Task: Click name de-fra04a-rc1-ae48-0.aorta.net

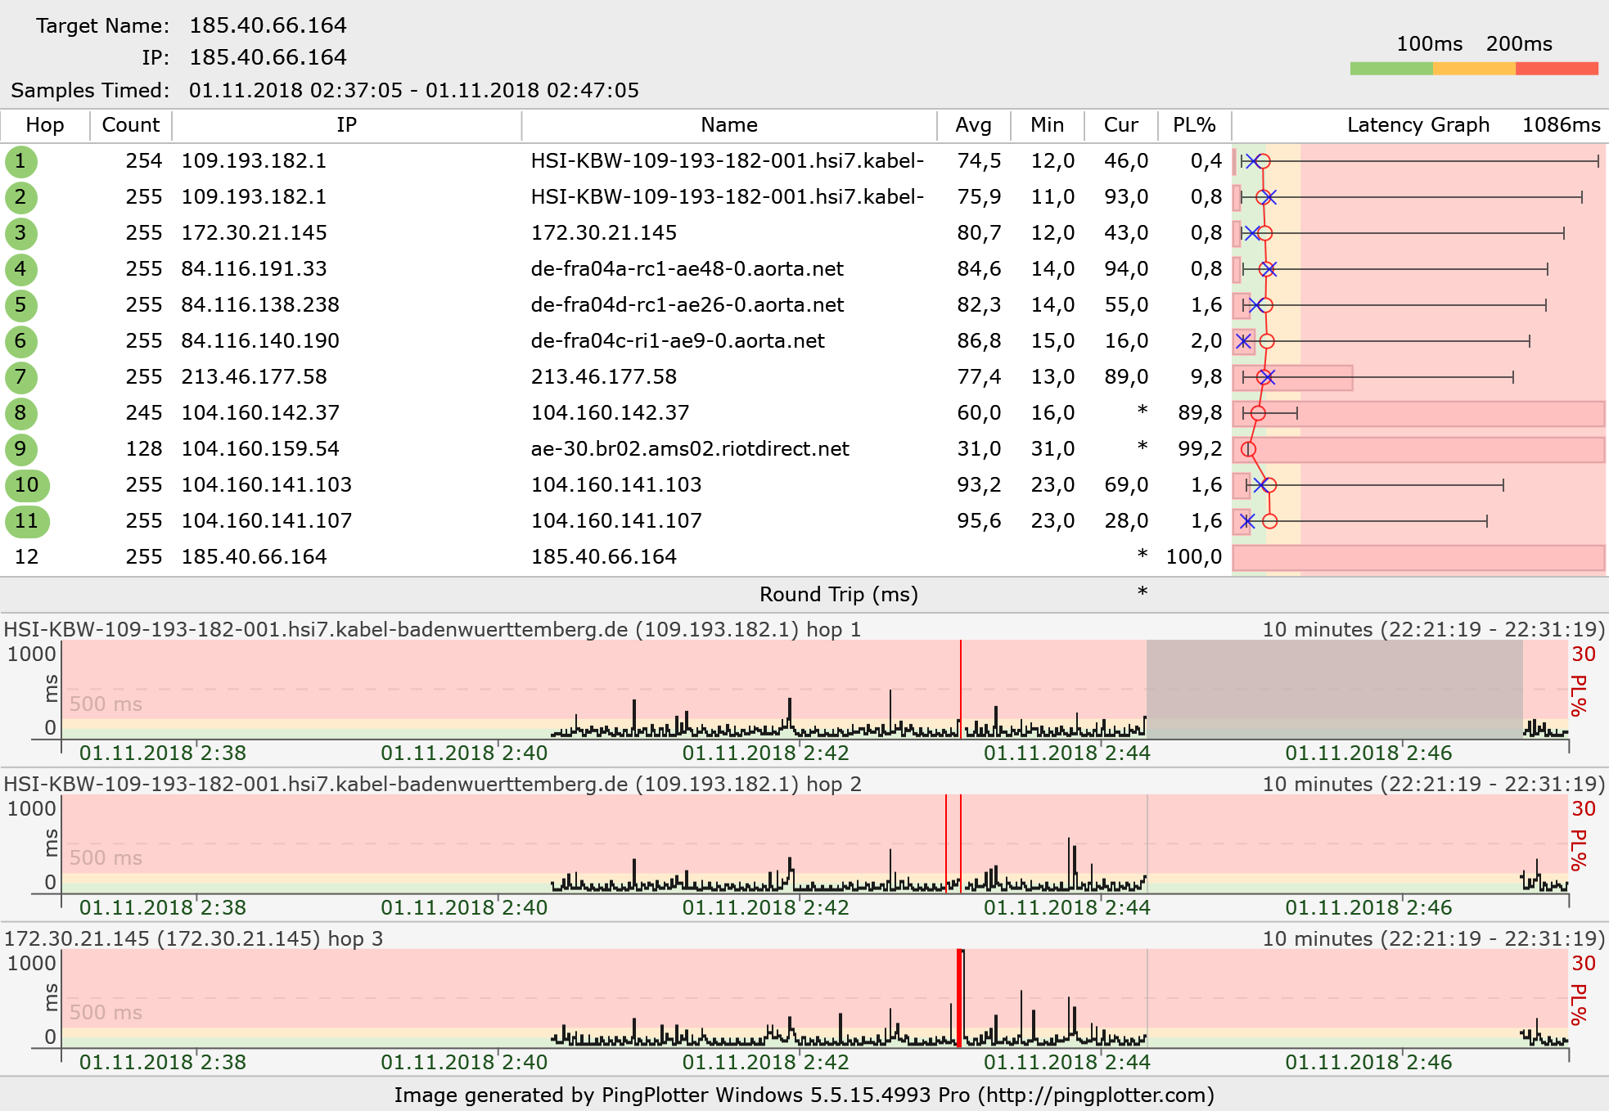Action: [687, 269]
